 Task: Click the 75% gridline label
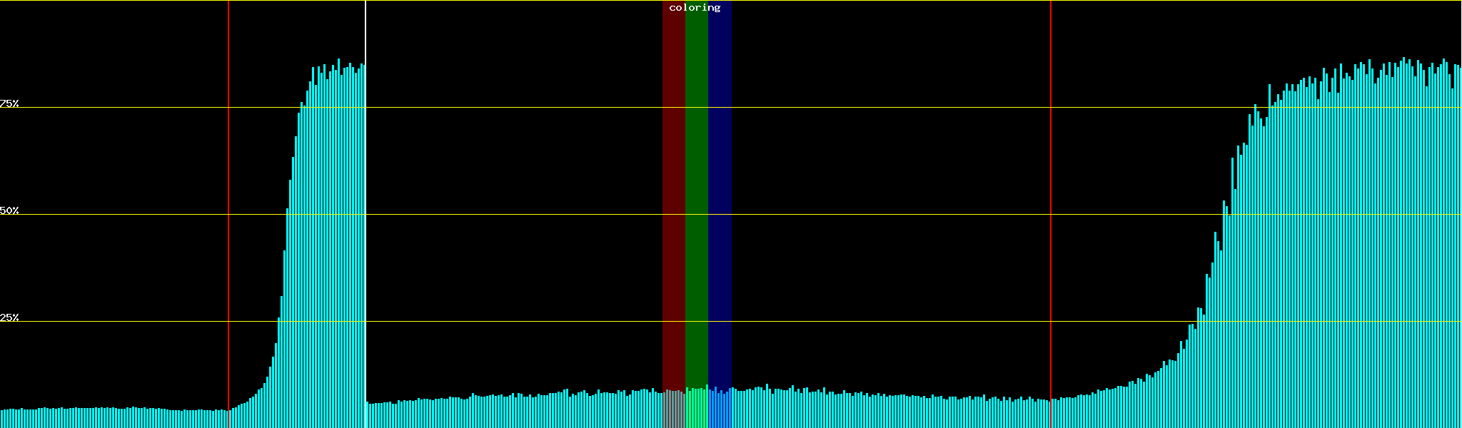9,103
